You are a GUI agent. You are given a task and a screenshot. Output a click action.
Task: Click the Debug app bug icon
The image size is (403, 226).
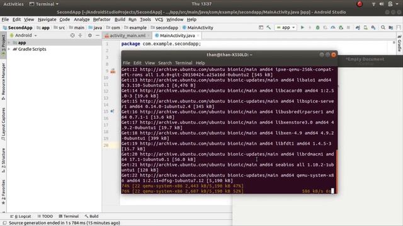[x=317, y=28]
